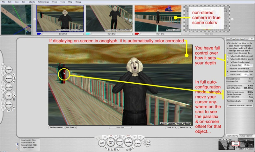Switch to the DOF tab

(247, 39)
